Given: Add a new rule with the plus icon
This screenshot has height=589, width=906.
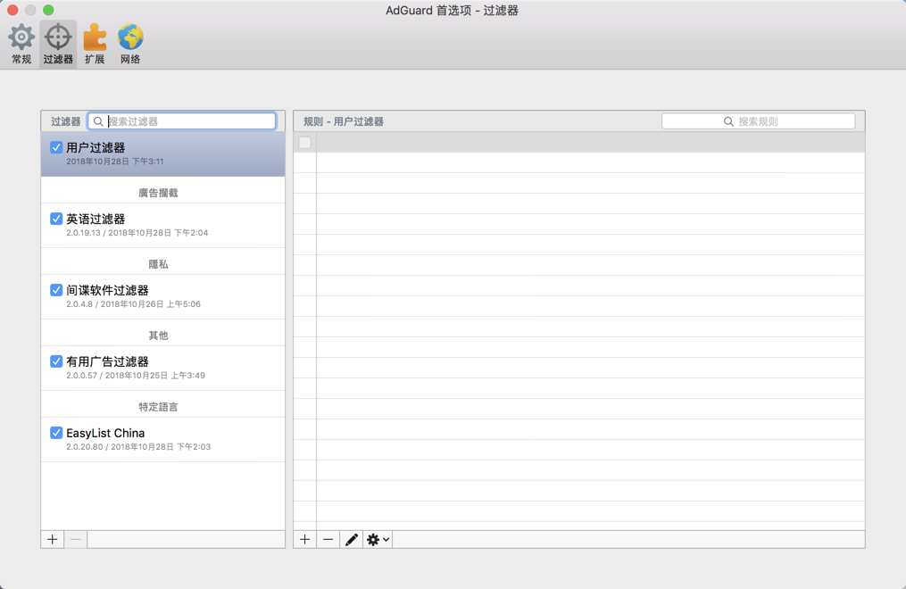Looking at the screenshot, I should coord(304,539).
